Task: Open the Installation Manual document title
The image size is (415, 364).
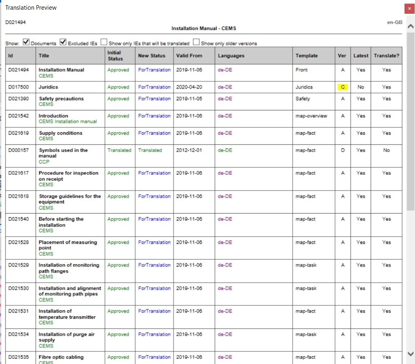Action: tap(61, 70)
